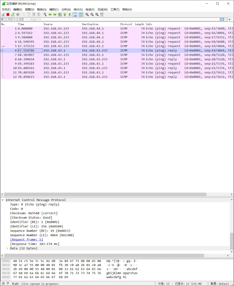Image resolution: width=234 pixels, height=286 pixels.
Task: Open the 帮助(H) menu
Action: pos(127,10)
